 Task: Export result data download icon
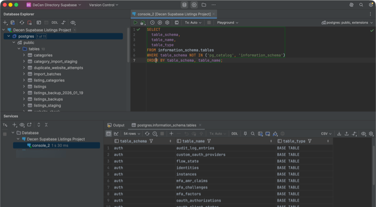[x=339, y=134]
